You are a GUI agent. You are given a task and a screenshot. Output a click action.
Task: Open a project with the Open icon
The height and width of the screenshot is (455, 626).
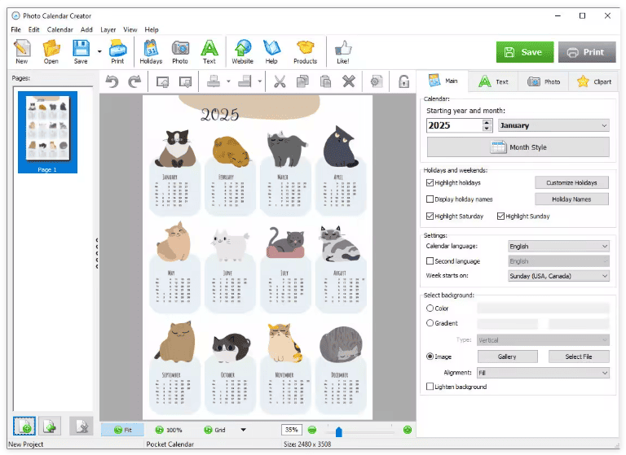(x=51, y=51)
